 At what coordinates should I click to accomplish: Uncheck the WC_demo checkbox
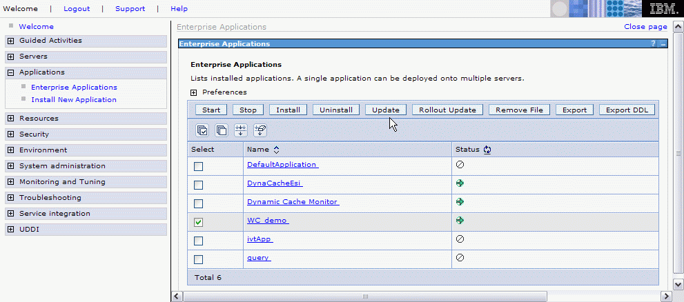coord(199,222)
